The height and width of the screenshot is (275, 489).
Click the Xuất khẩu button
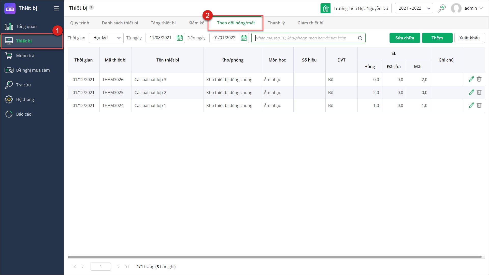pos(469,38)
